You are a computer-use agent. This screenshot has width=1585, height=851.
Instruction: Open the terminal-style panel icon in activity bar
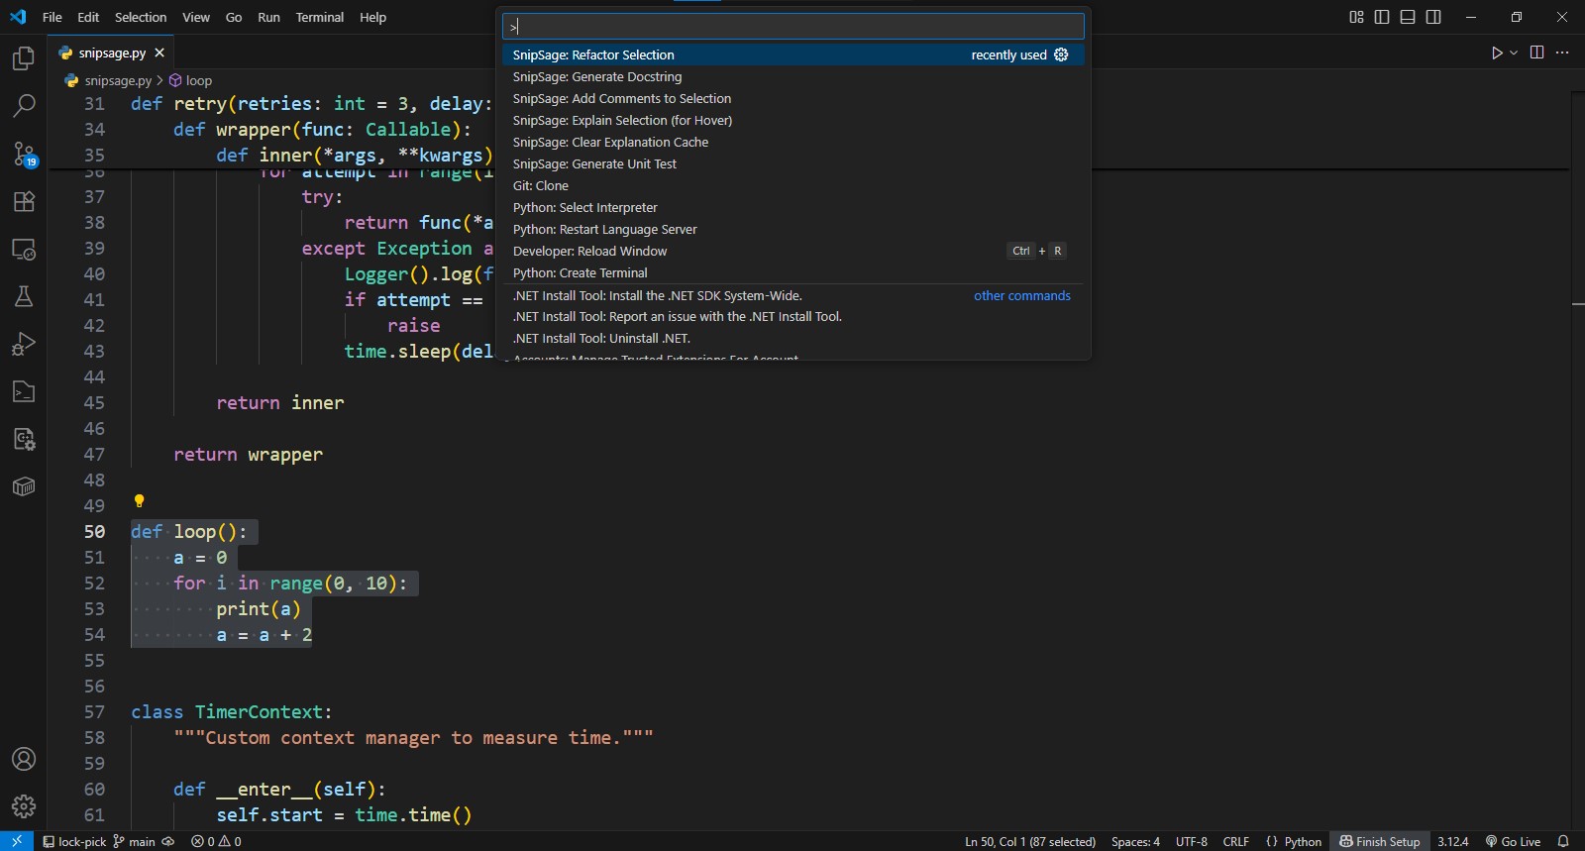[24, 391]
